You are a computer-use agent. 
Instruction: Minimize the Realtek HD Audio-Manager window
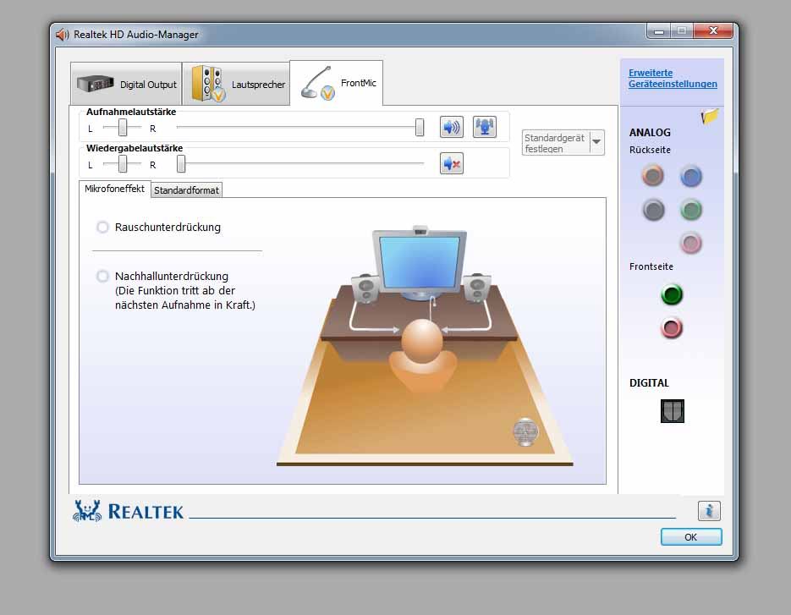click(658, 31)
